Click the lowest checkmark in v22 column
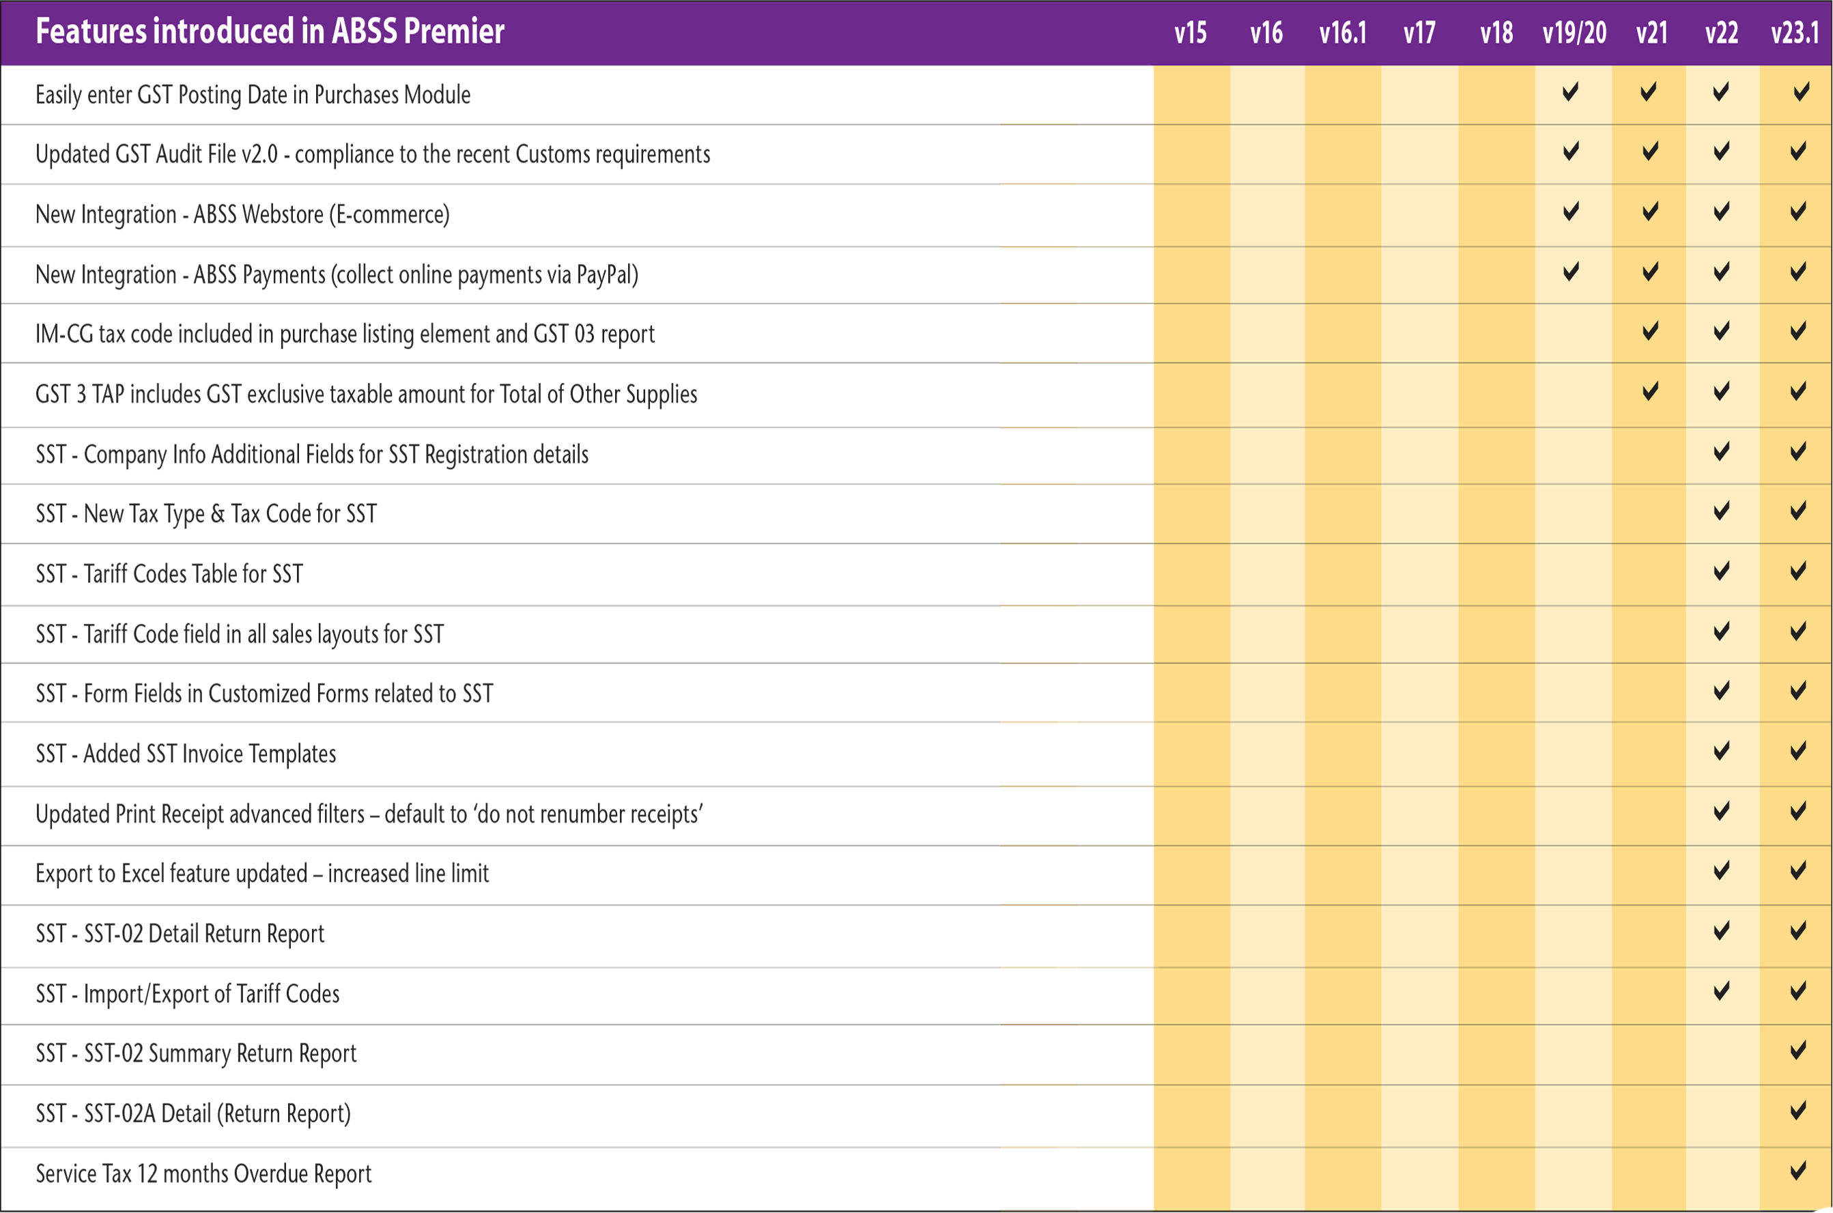The width and height of the screenshot is (1833, 1213). (x=1721, y=991)
